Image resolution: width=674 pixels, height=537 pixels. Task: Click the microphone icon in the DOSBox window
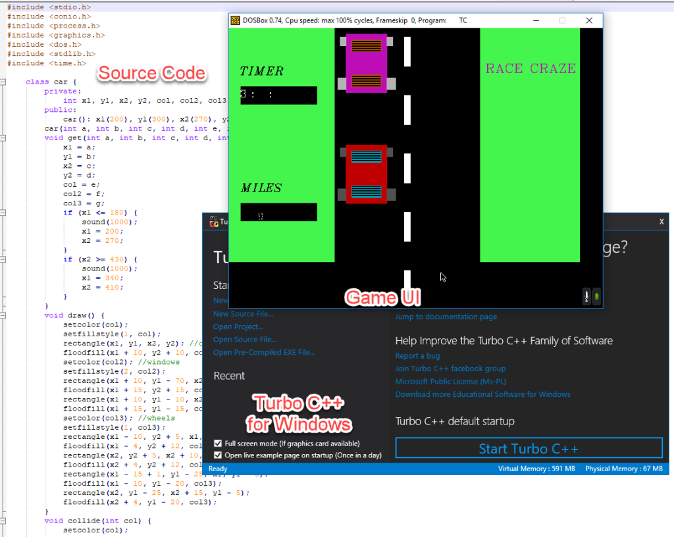586,297
